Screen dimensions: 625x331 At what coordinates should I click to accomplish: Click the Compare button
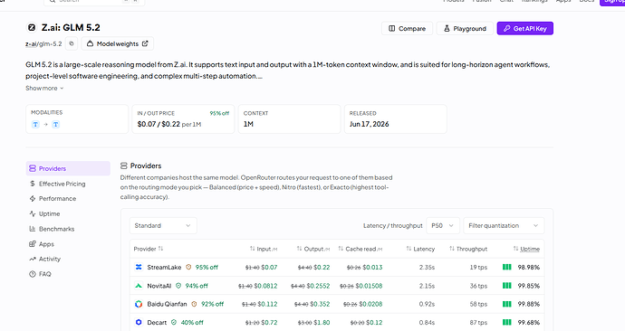(x=407, y=29)
